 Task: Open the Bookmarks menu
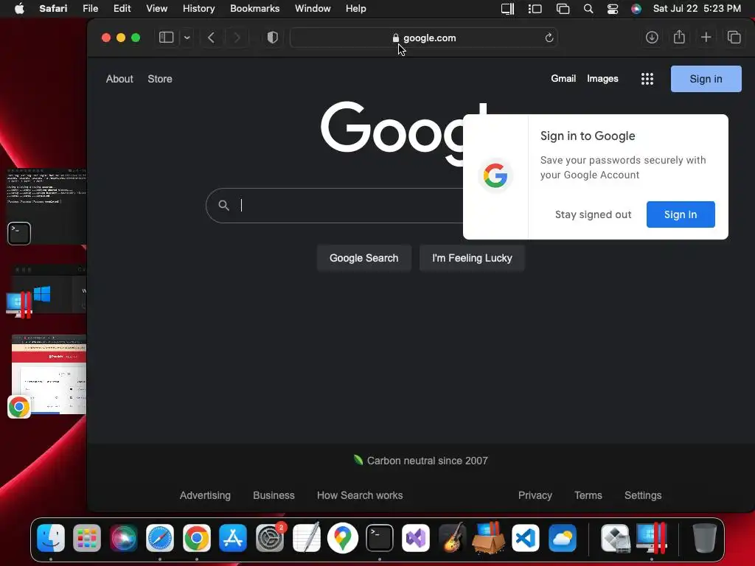(254, 9)
